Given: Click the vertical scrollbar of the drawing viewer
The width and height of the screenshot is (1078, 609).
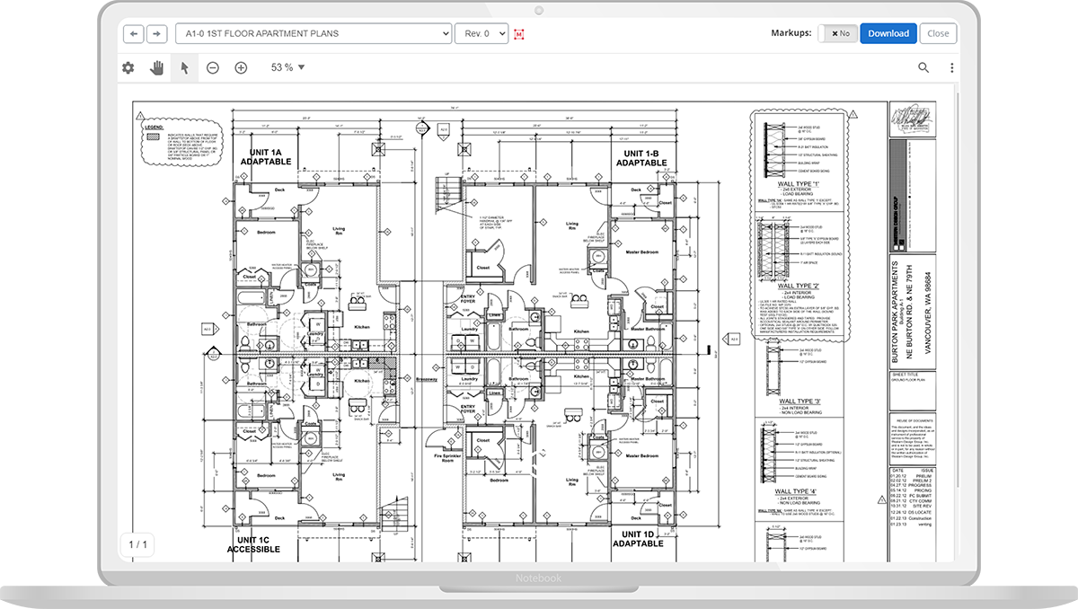Looking at the screenshot, I should 956,323.
